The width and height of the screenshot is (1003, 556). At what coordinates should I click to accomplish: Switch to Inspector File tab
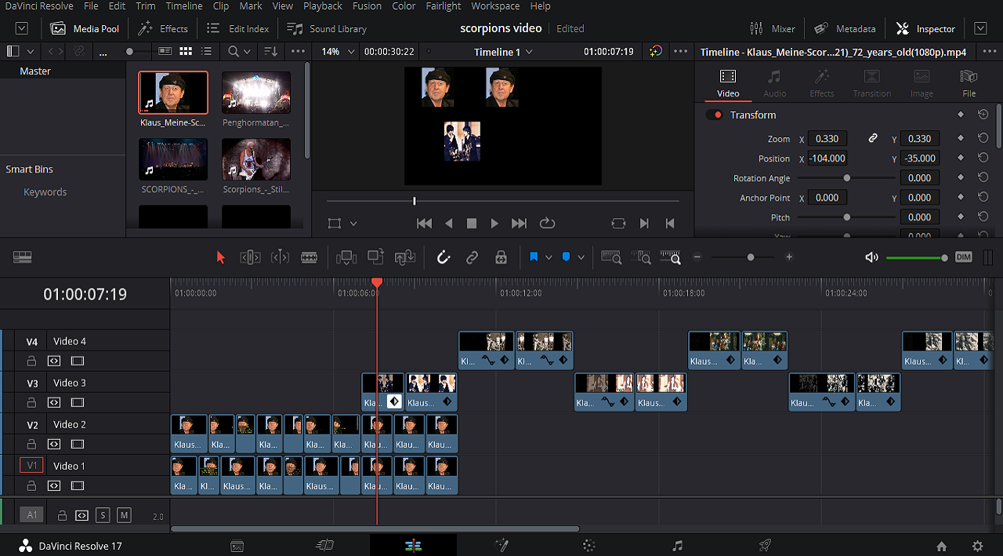(969, 82)
